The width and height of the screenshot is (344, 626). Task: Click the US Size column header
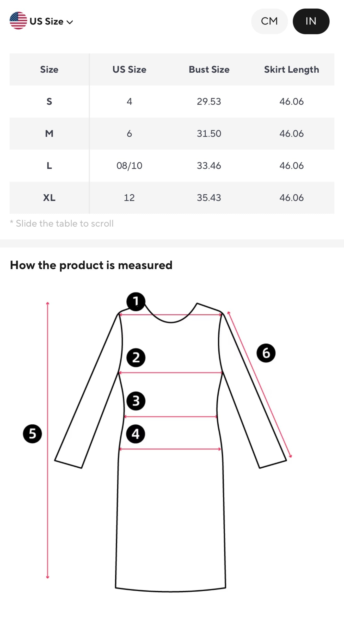129,70
